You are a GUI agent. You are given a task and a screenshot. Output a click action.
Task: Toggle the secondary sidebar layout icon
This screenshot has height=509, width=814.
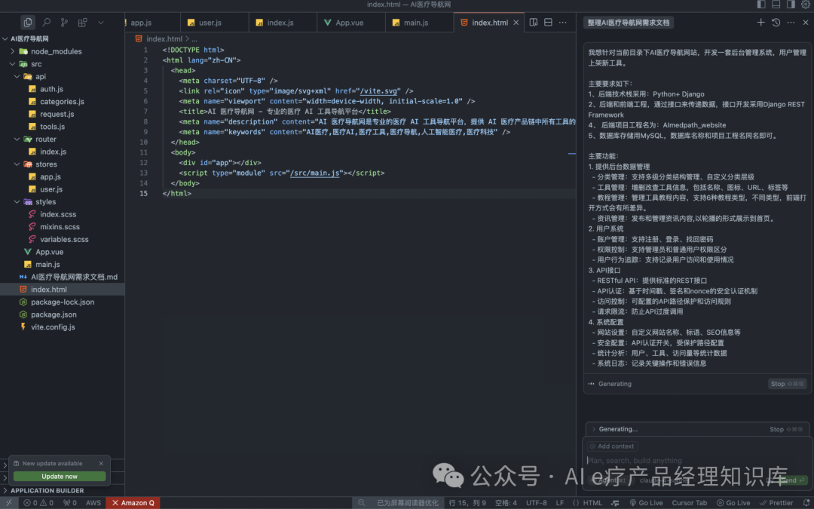tap(791, 5)
